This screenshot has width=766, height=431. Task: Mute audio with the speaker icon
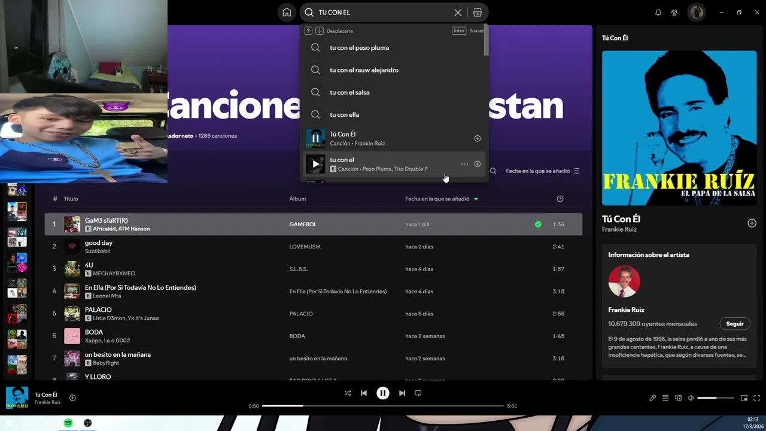tap(691, 398)
